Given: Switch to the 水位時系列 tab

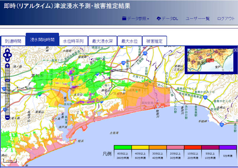Looking at the screenshot, I should click(x=73, y=41).
